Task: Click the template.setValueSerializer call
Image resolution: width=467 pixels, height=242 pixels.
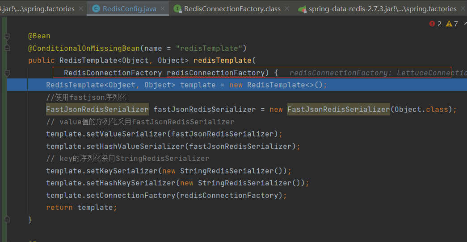Action: pyautogui.click(x=164, y=134)
